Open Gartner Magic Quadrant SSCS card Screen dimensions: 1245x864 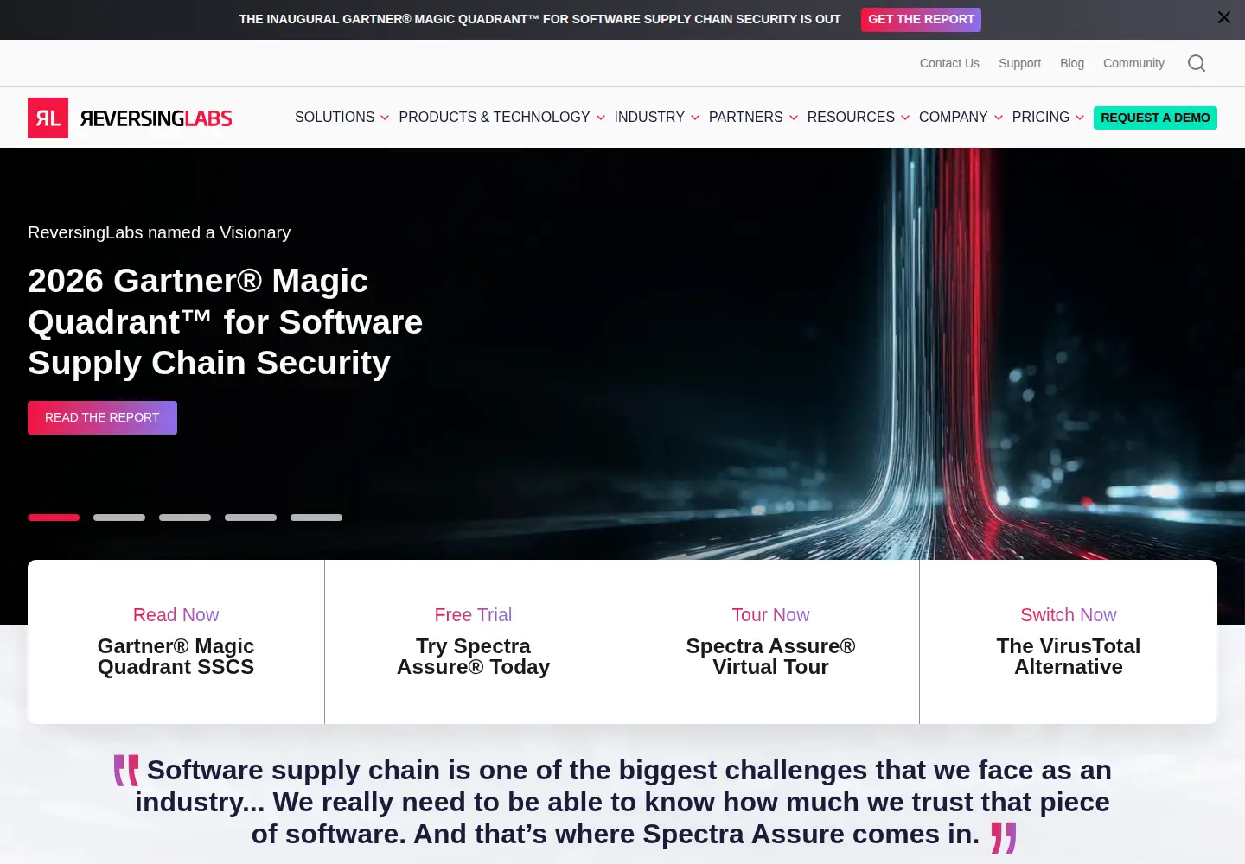tap(176, 642)
